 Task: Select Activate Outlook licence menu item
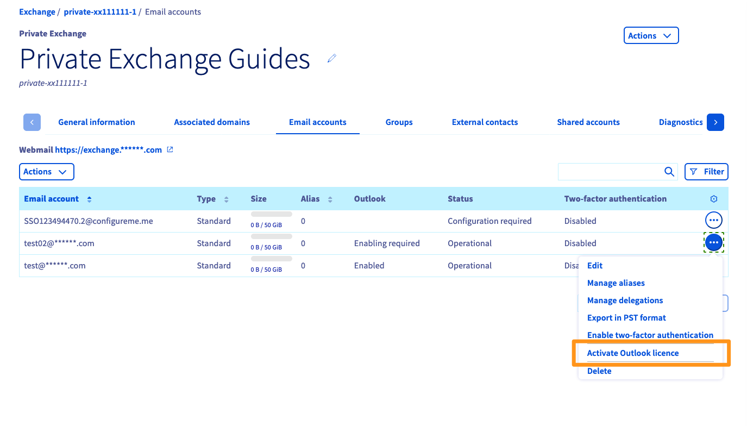pos(633,353)
